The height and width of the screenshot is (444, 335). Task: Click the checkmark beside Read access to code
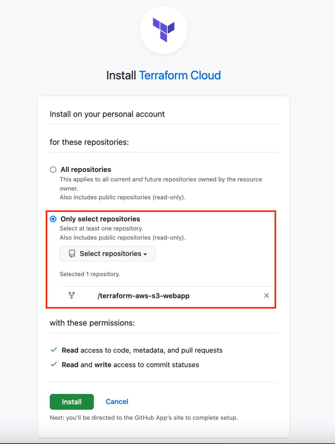(54, 350)
